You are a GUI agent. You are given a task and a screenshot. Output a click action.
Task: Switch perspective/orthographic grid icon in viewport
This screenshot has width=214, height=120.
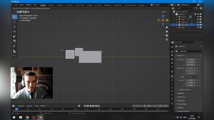tap(167, 40)
